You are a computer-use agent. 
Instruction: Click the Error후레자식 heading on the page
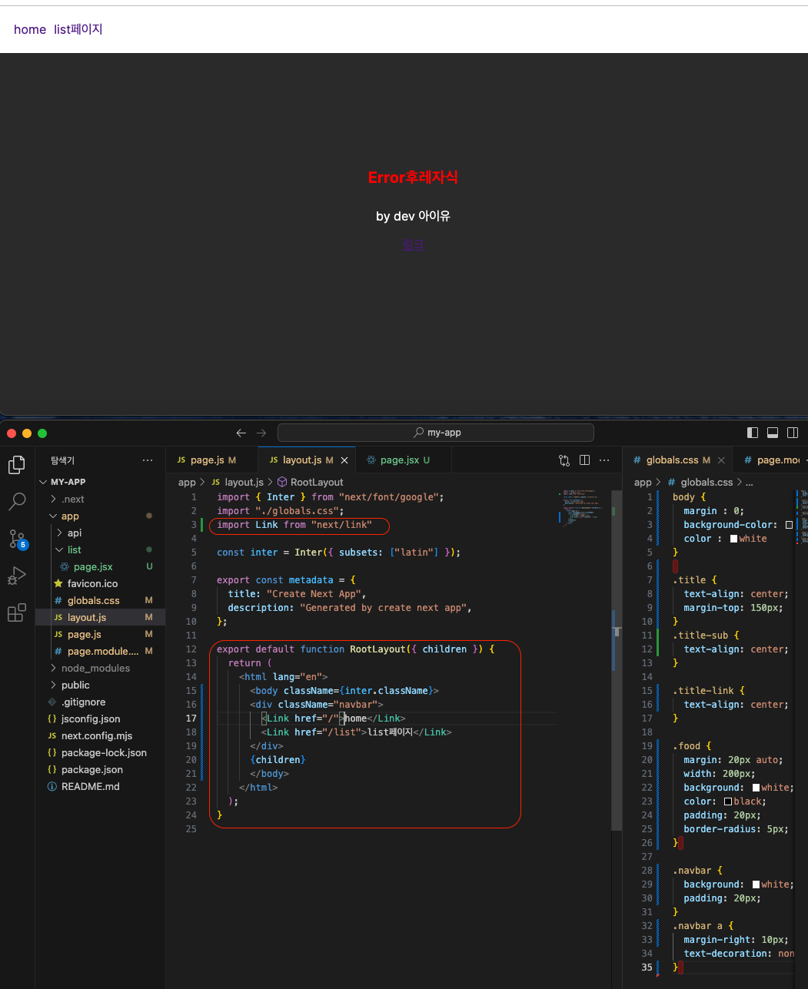(x=413, y=178)
